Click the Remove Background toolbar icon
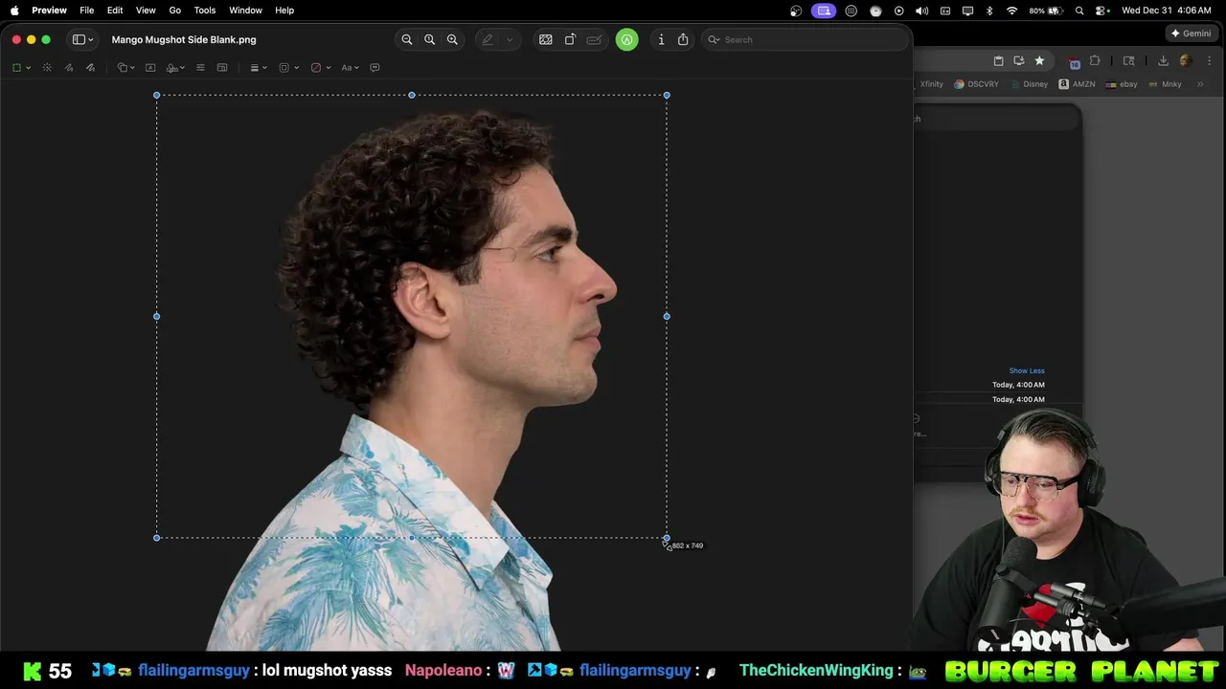The height and width of the screenshot is (689, 1226). [x=546, y=39]
